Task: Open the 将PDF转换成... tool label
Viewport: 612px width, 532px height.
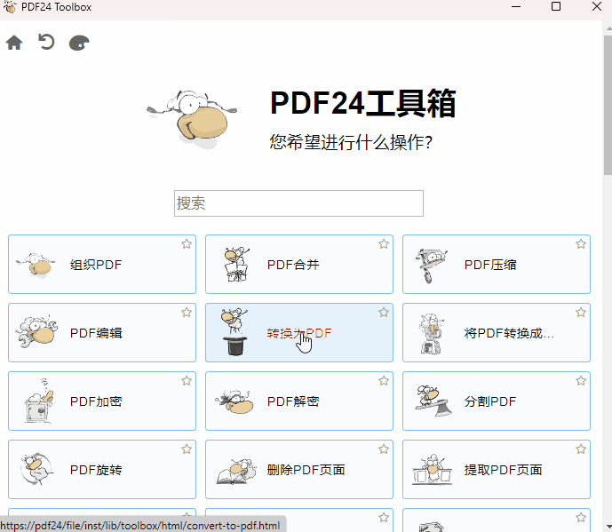Action: coord(509,333)
